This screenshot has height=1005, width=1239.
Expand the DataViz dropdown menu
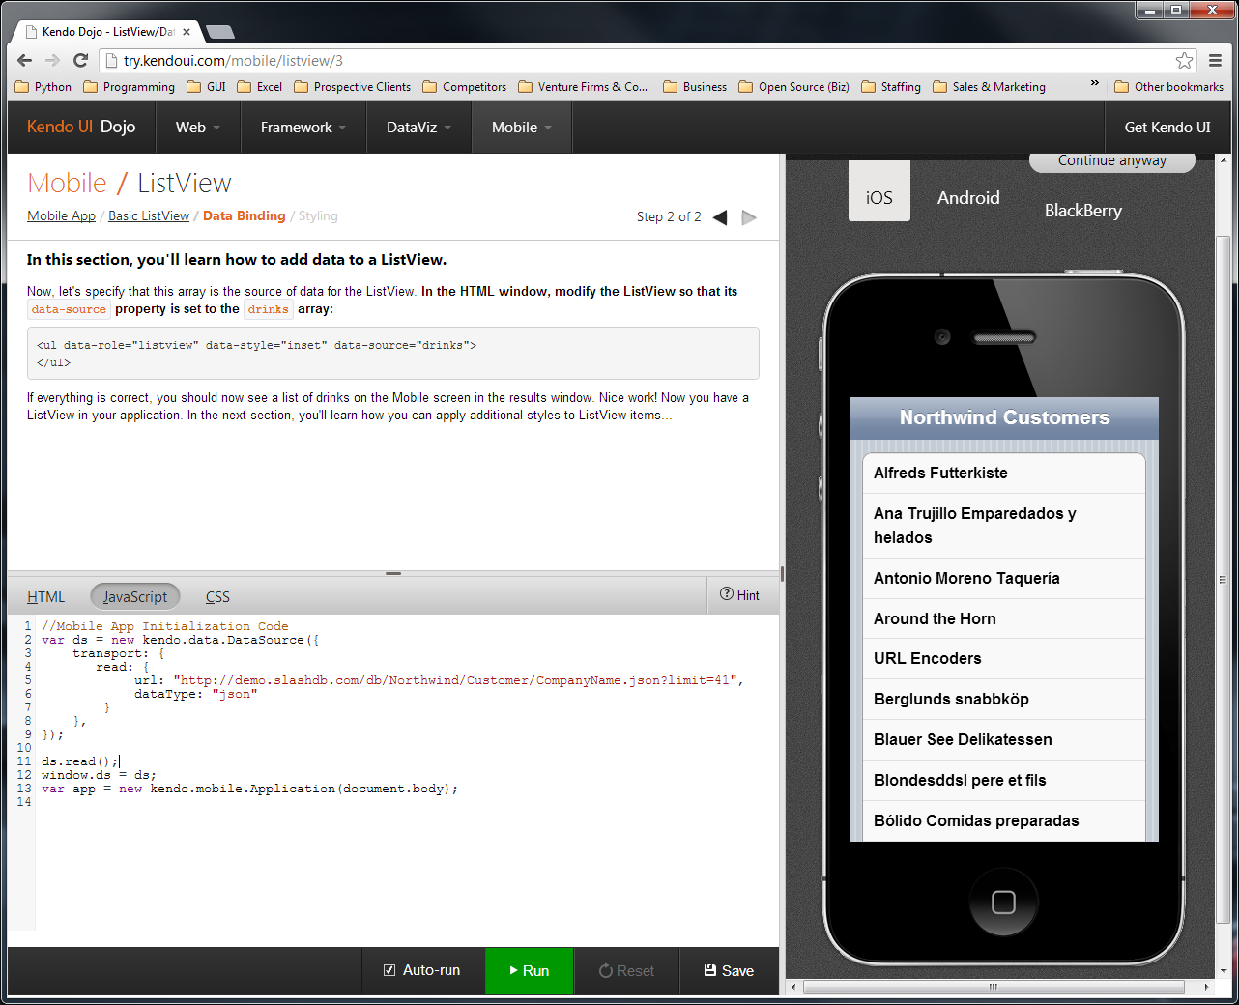(x=419, y=128)
